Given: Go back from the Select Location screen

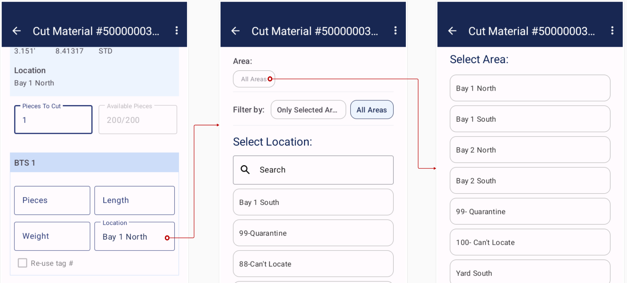Looking at the screenshot, I should (235, 31).
